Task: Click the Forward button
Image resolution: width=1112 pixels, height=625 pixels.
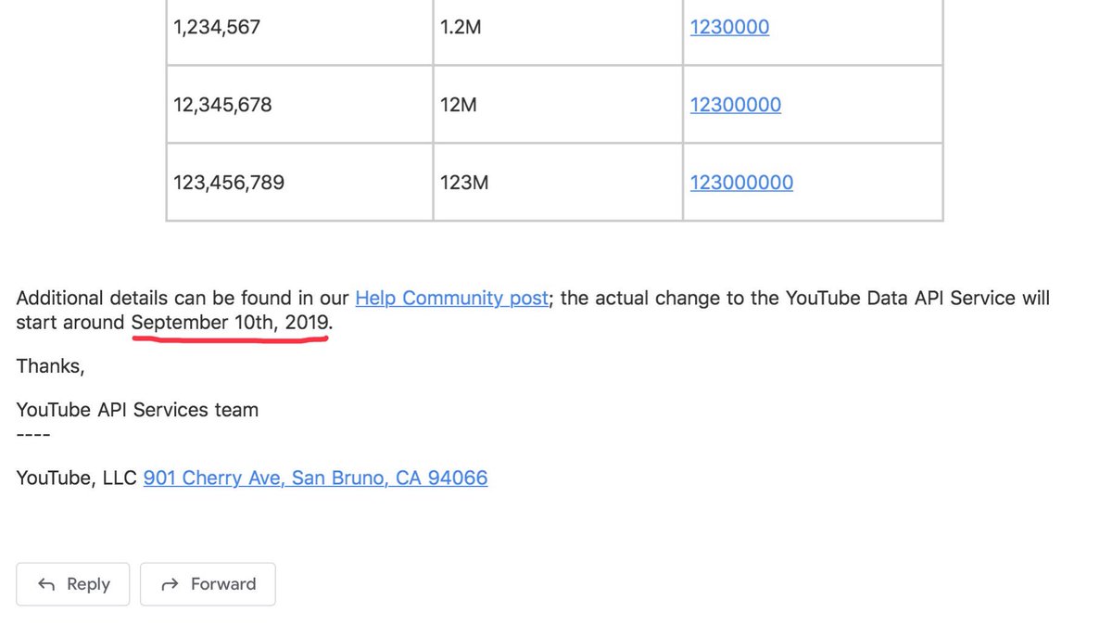Action: coord(208,584)
